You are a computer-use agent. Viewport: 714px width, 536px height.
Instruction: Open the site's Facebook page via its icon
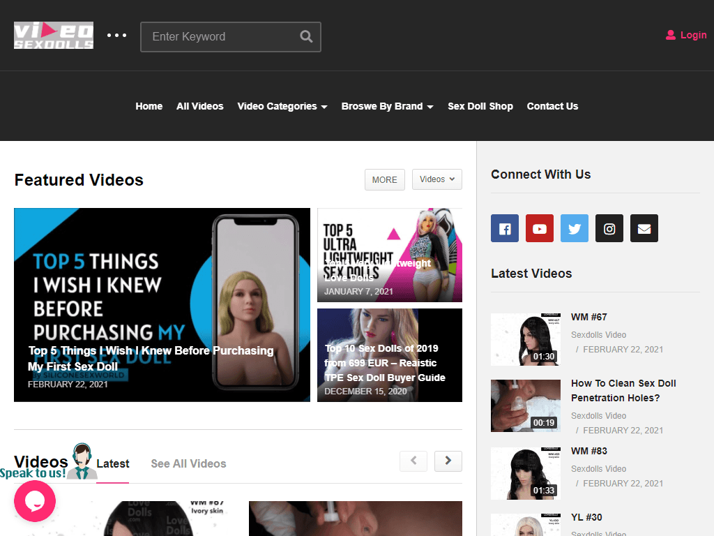pos(505,228)
